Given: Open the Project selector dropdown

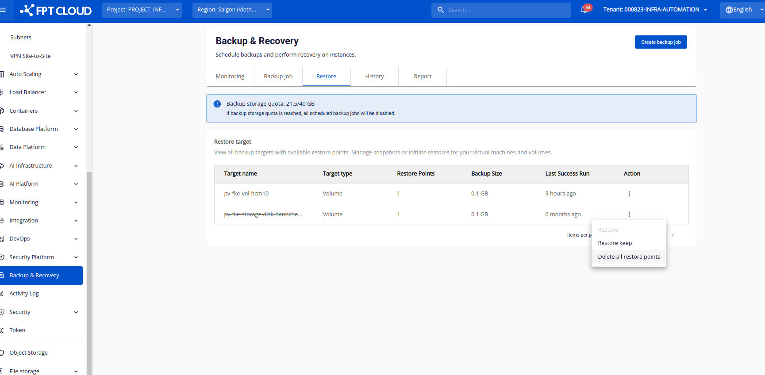Looking at the screenshot, I should (x=142, y=10).
